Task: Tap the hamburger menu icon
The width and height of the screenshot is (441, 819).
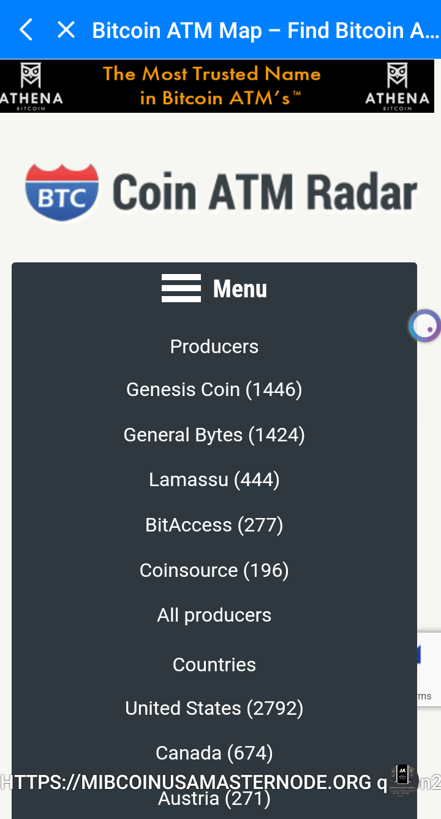Action: click(181, 288)
